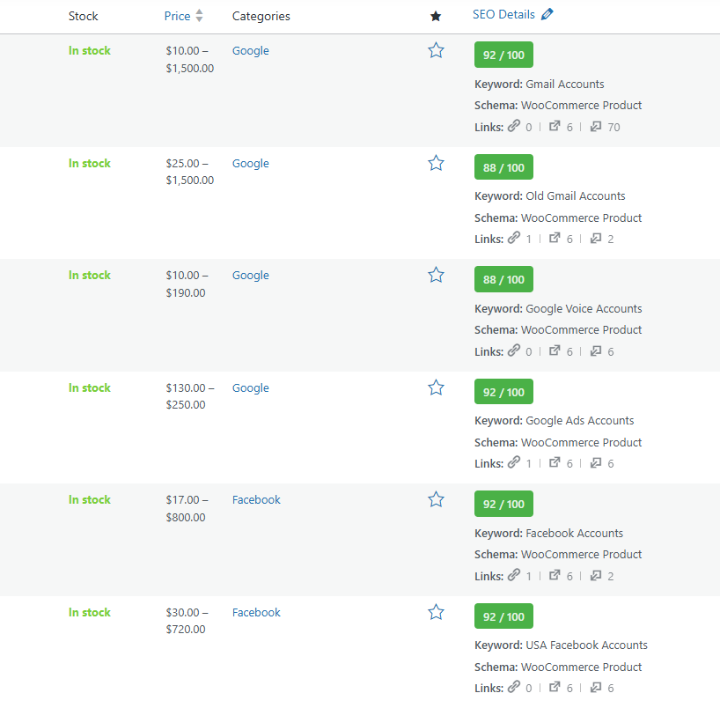Toggle featured star for Gmail Accounts product

(436, 51)
